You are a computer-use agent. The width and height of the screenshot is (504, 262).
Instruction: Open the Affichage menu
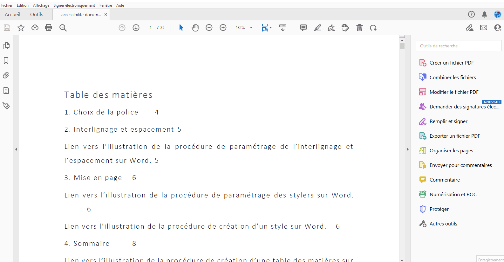41,5
